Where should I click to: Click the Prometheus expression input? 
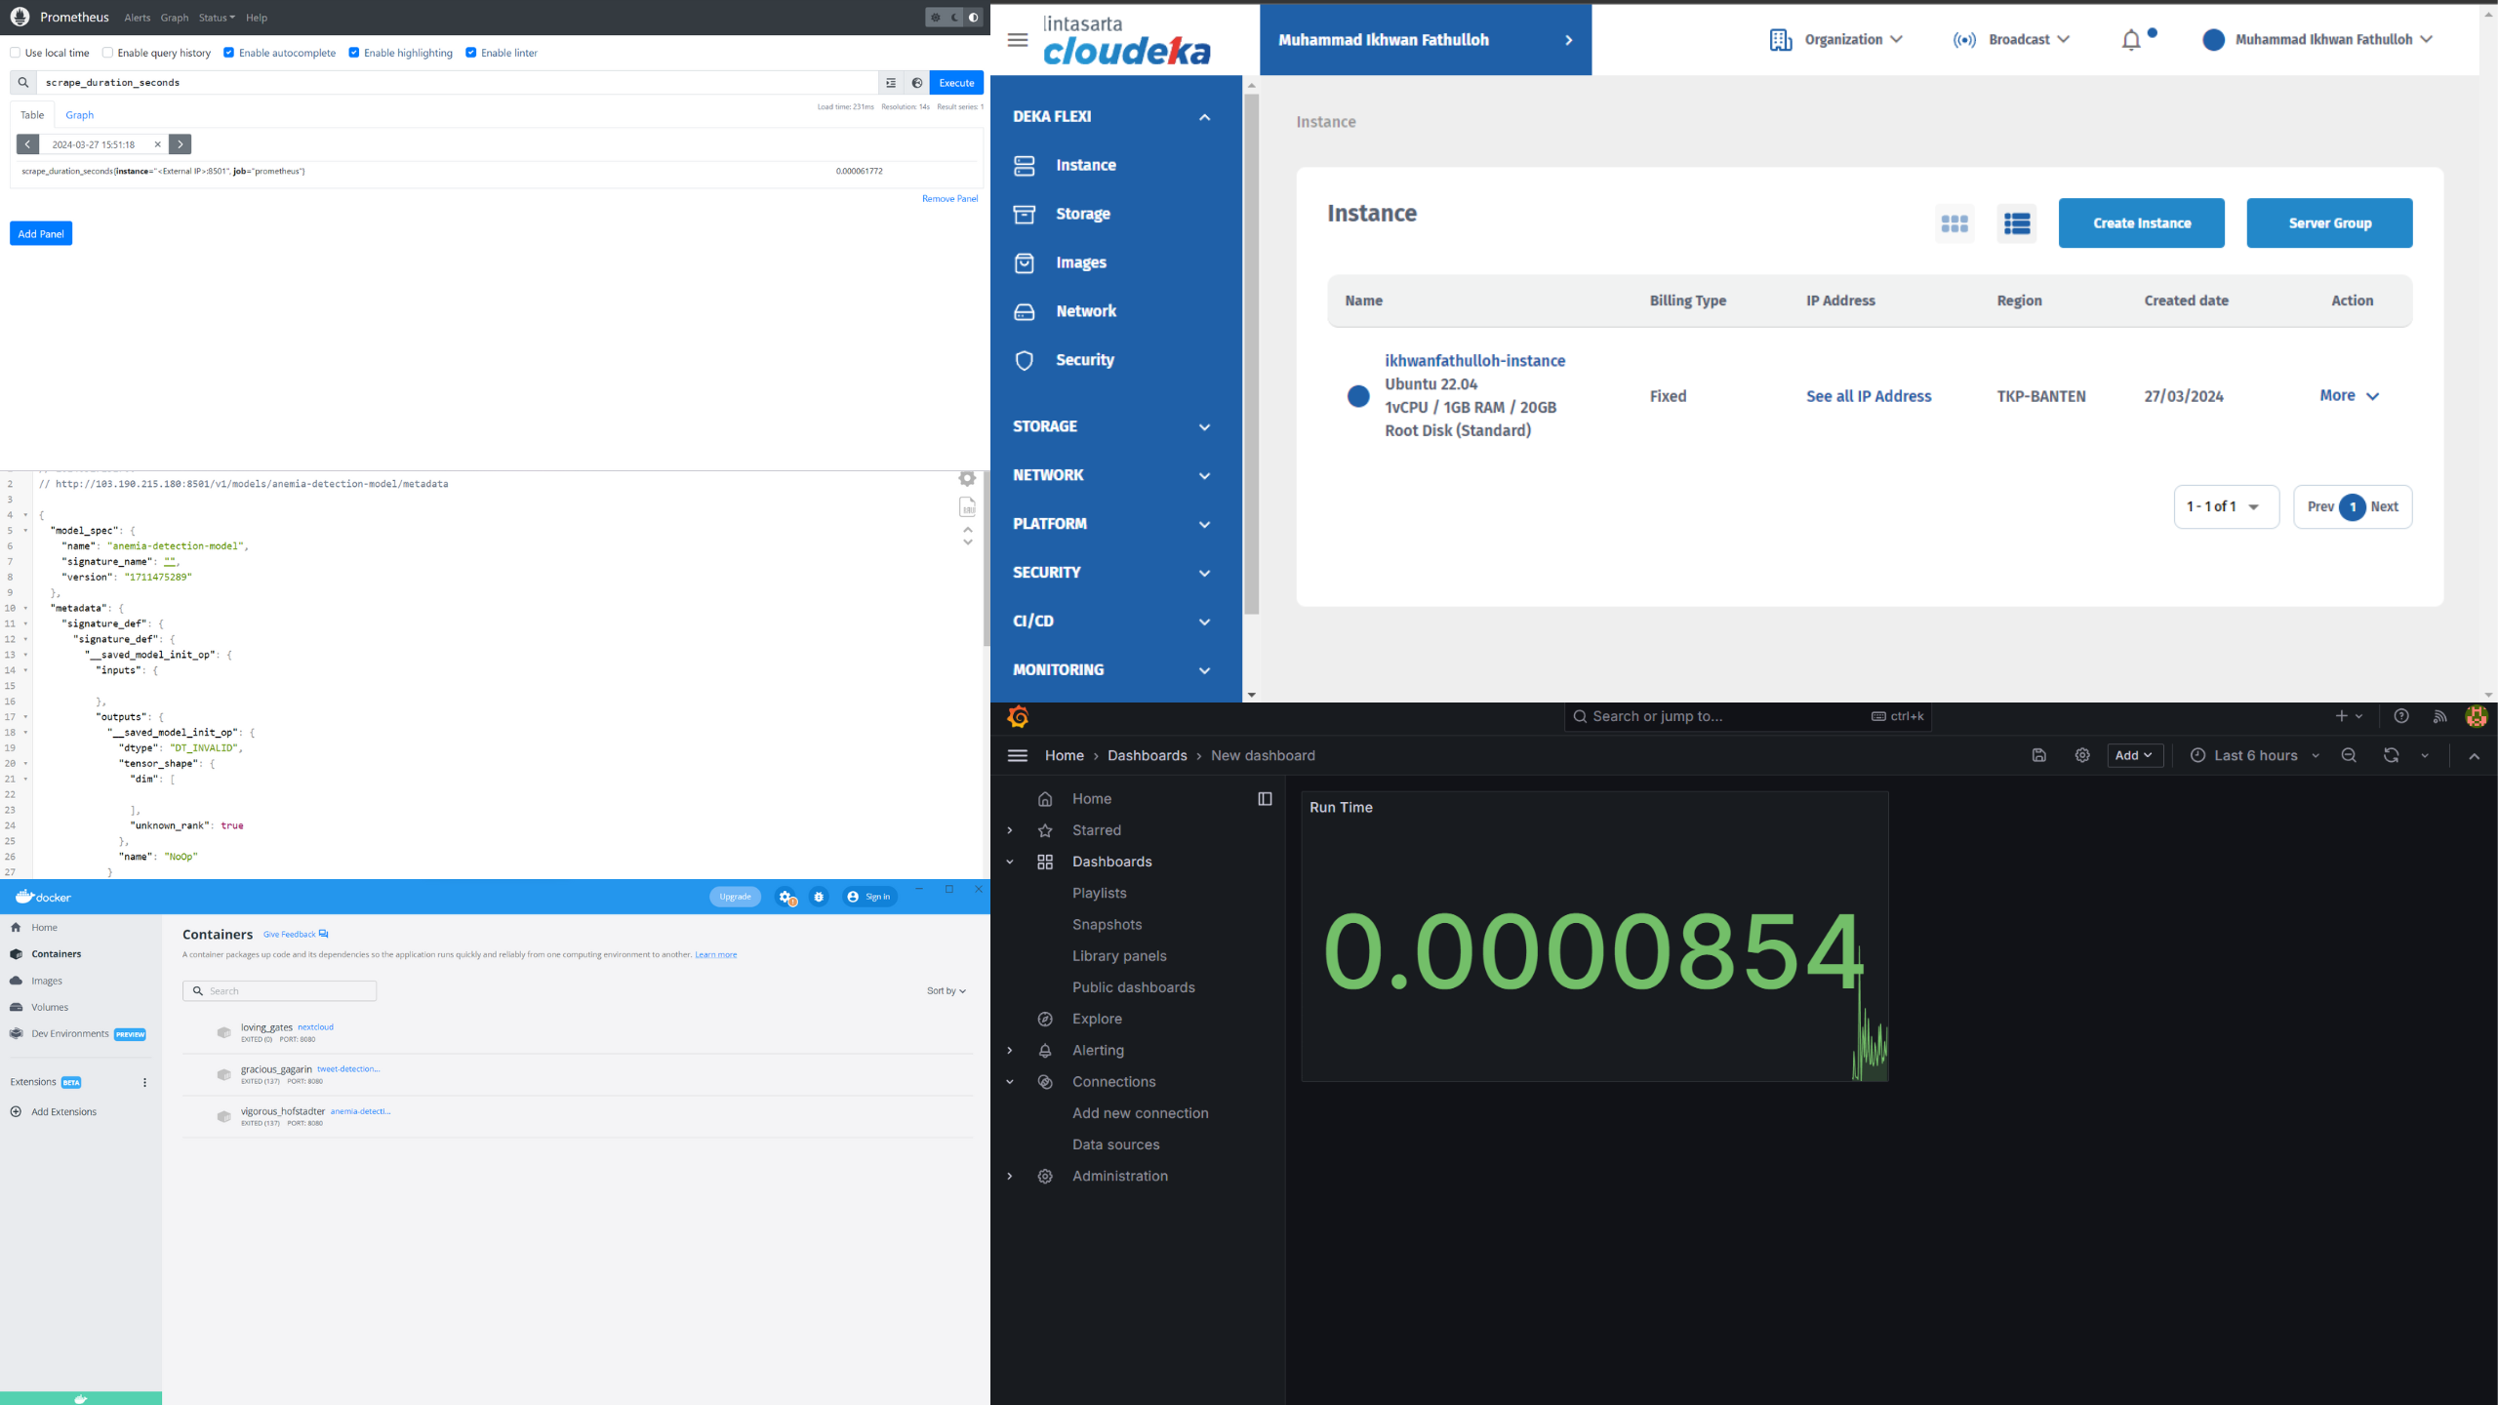point(459,83)
